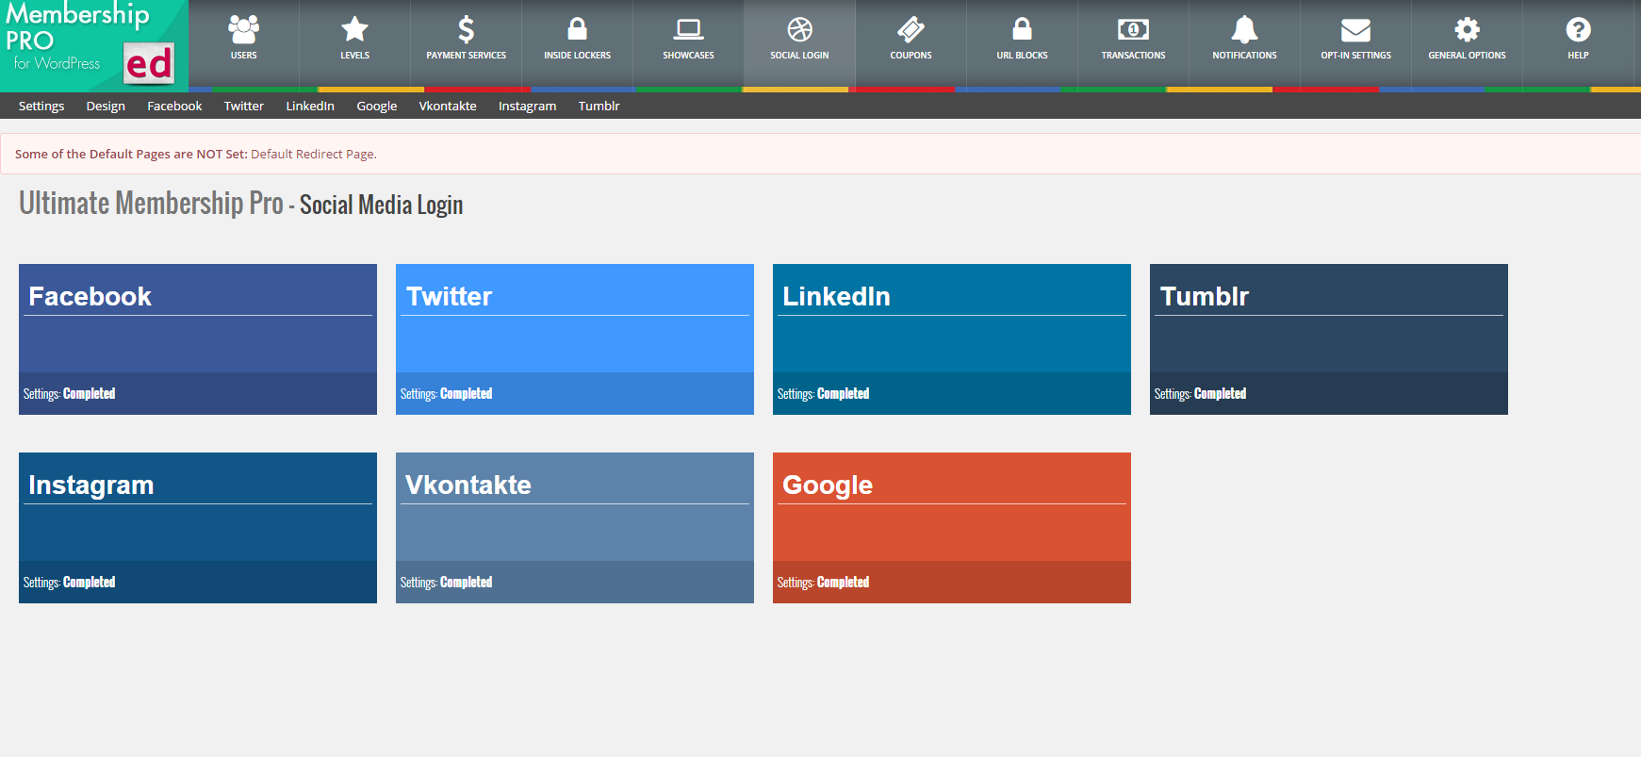Click the Membership Pro logo
Viewport: 1641px width, 757px height.
94,45
